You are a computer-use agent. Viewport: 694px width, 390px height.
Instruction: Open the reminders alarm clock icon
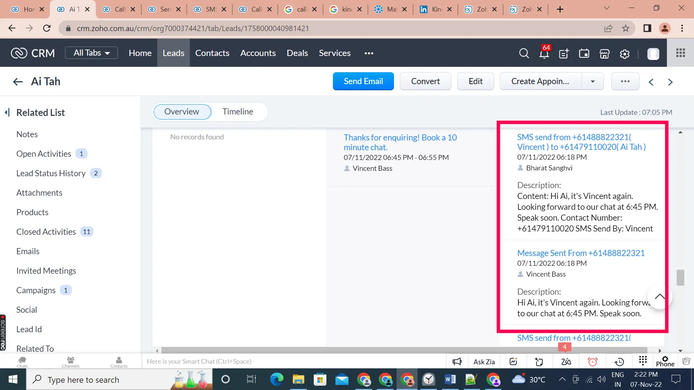(592, 361)
